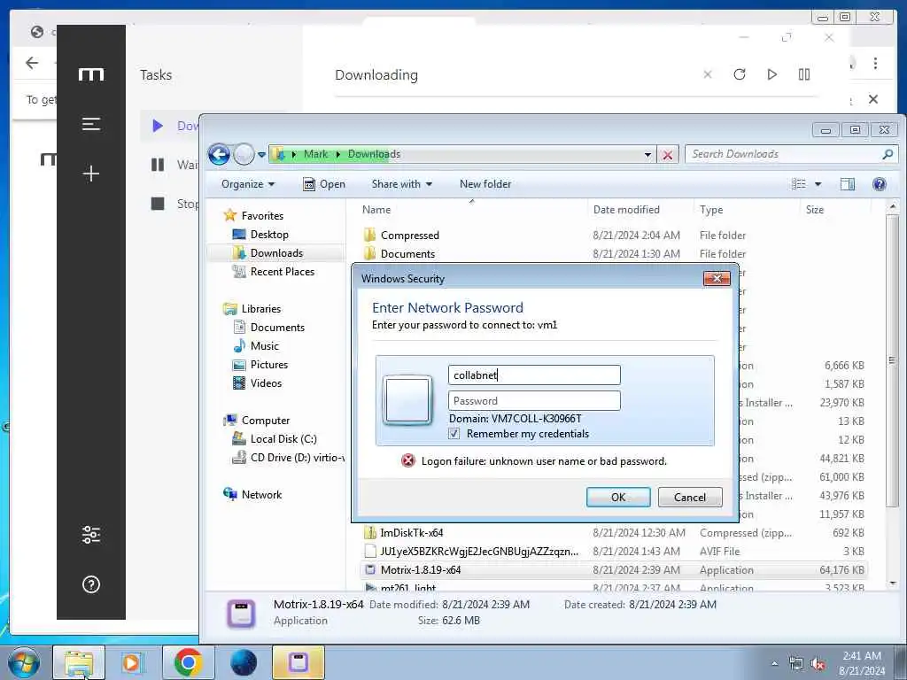This screenshot has height=680, width=907.
Task: Open the Share with dropdown
Action: [401, 184]
